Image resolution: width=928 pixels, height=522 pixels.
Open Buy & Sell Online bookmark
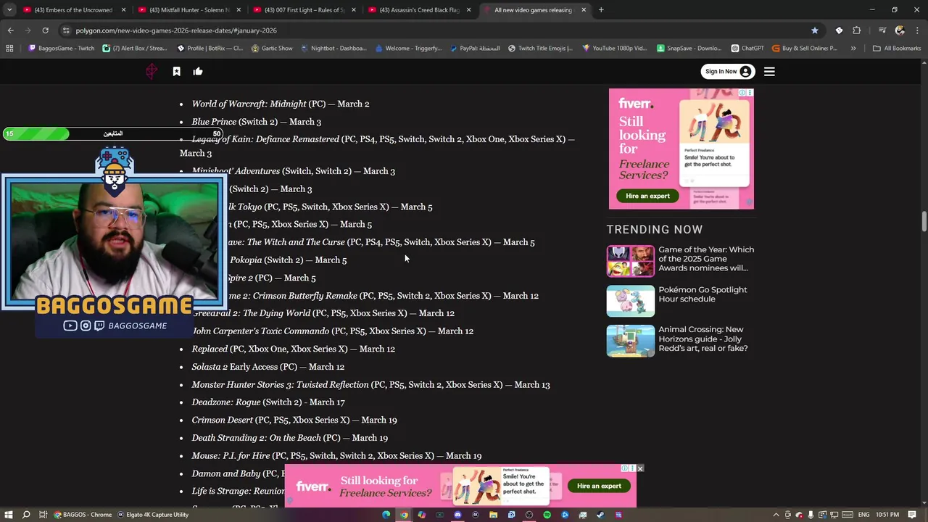tap(805, 49)
